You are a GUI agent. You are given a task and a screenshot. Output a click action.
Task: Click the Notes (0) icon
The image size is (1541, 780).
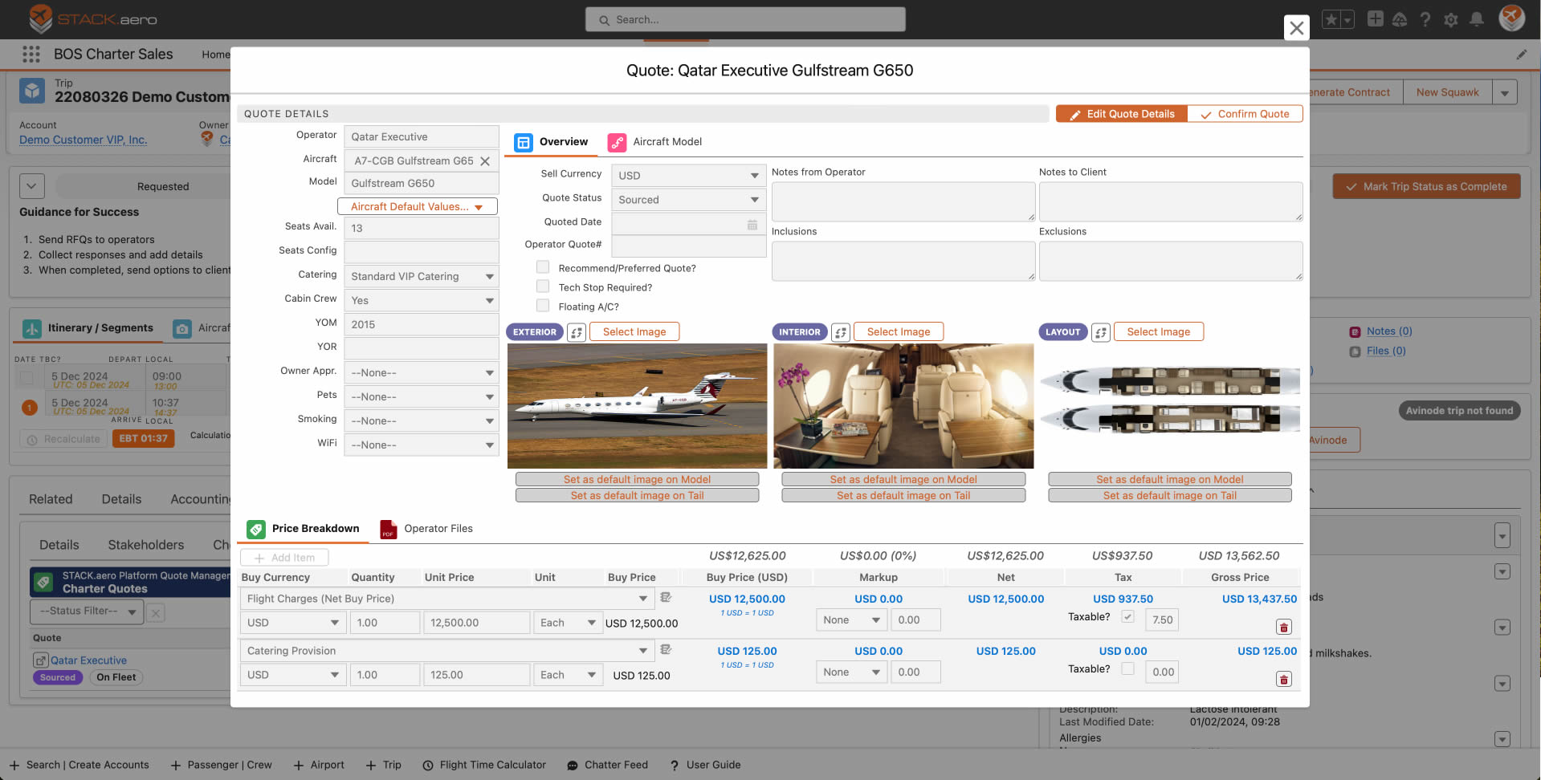pos(1356,331)
